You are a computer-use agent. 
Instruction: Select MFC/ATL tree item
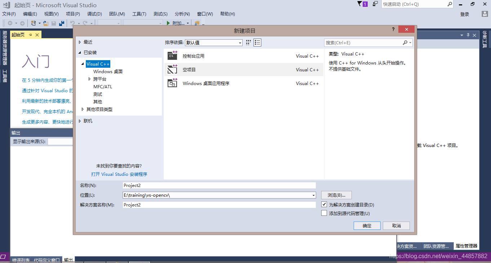(103, 86)
